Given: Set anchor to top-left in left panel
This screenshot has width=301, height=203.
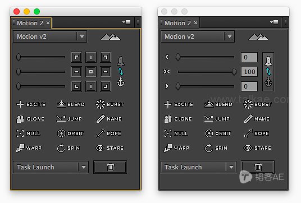Looking at the screenshot, I should (76, 57).
